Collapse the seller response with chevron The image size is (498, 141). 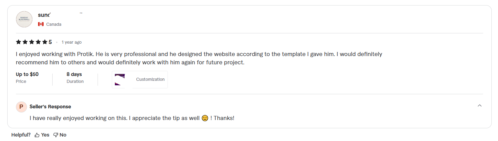479,106
